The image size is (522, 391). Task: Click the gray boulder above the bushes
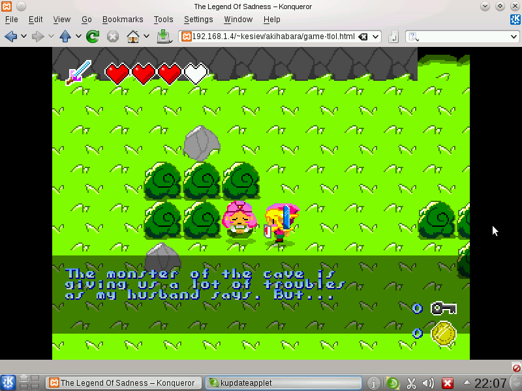pyautogui.click(x=202, y=143)
